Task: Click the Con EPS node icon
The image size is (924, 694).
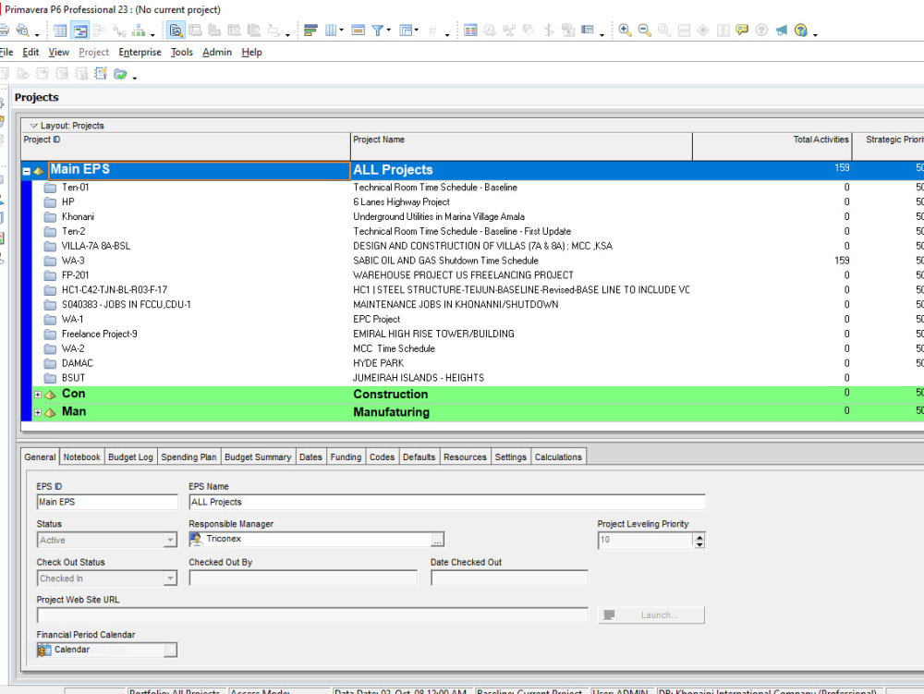Action: tap(51, 395)
